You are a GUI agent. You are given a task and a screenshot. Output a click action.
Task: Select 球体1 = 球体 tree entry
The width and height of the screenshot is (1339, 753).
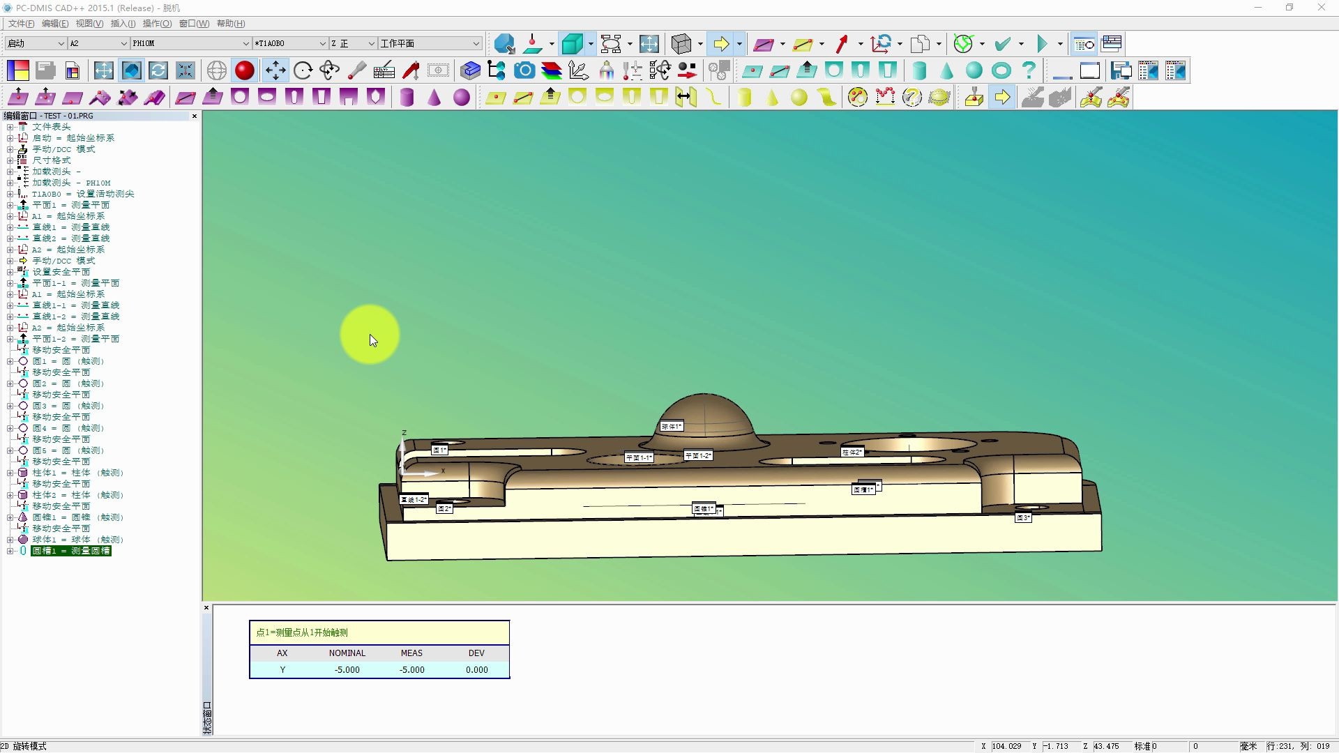point(77,540)
